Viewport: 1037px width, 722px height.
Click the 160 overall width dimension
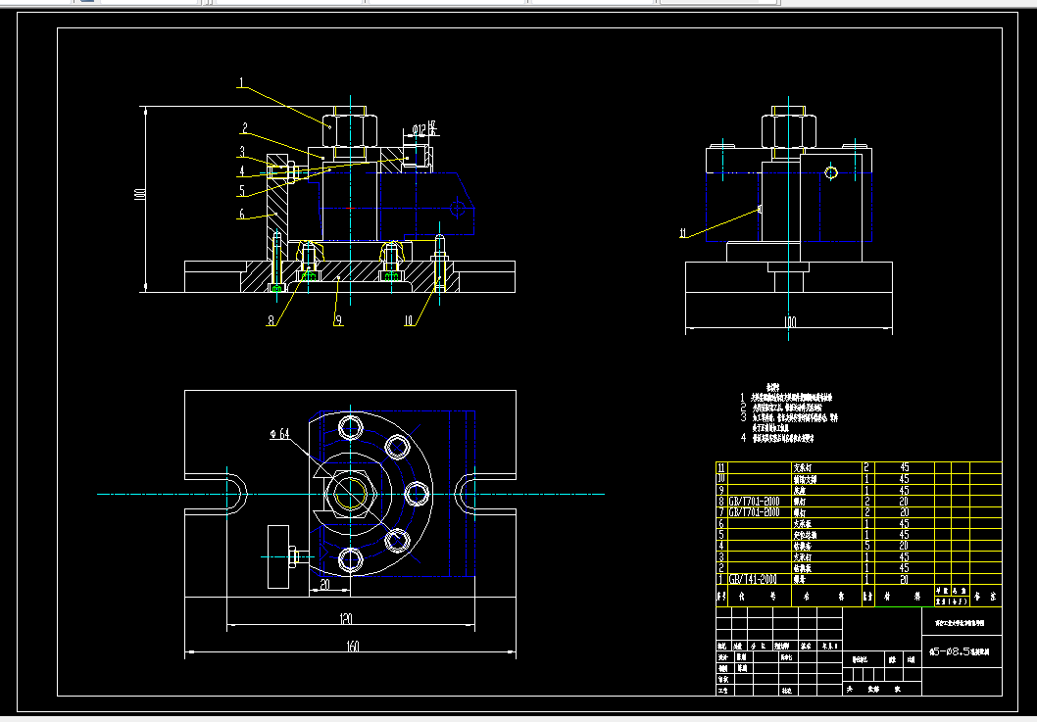tap(353, 646)
